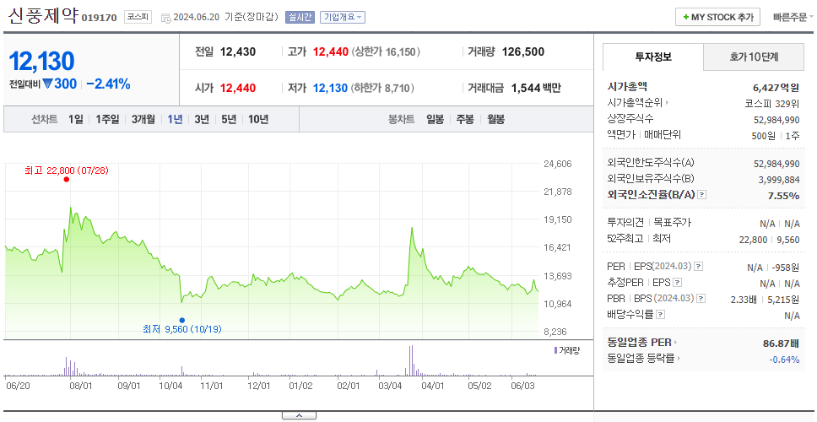Click the 상한가 16,150 text
Viewport: 817px width, 422px height.
pyautogui.click(x=386, y=52)
